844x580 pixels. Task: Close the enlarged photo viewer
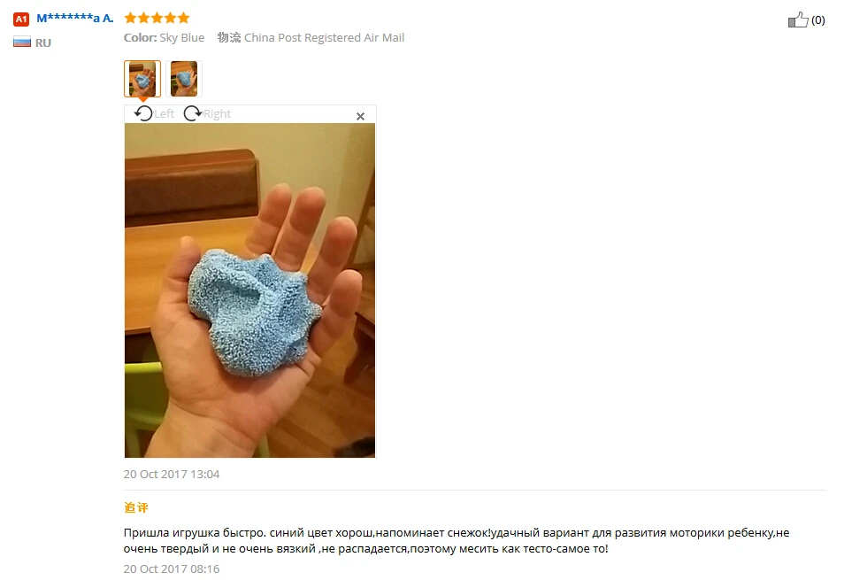(361, 116)
